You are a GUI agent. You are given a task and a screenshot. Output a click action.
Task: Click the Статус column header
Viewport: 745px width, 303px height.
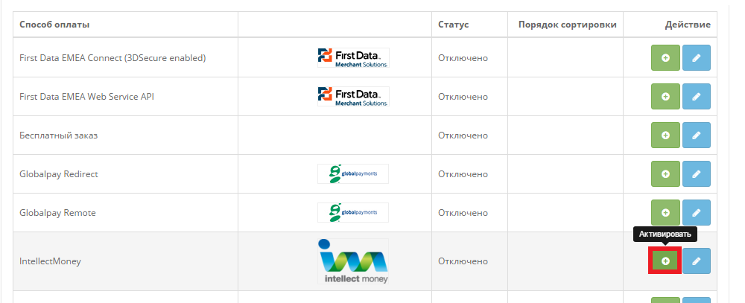click(453, 25)
